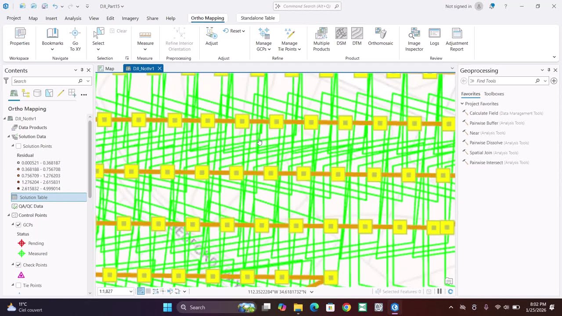Screen dimensions: 562x316
Task: Open the Pairwise Intersect tool
Action: (496, 162)
